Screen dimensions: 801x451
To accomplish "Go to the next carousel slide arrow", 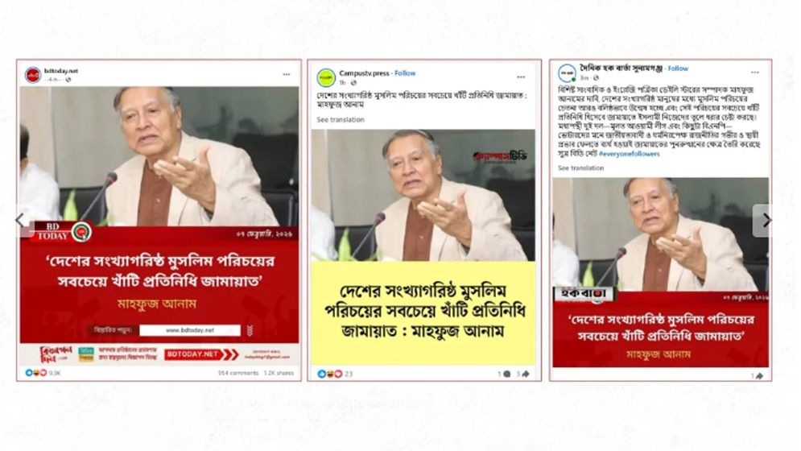I will (x=764, y=221).
